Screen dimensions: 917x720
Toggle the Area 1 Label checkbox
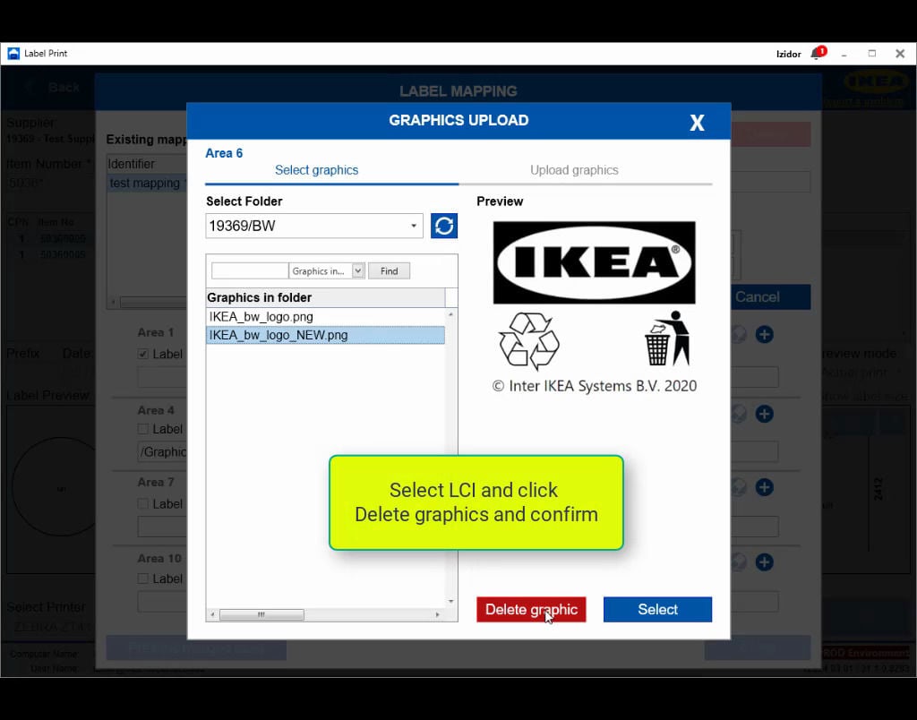point(143,354)
